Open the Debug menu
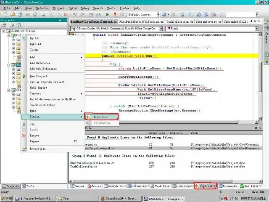The image size is (269, 202). coord(85,8)
